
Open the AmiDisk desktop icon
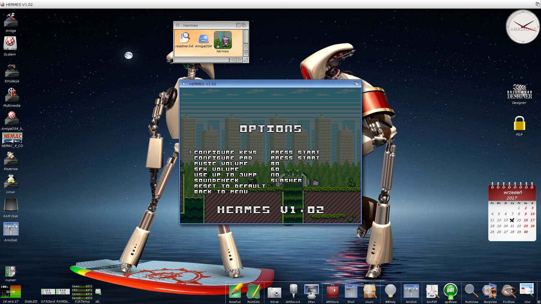[11, 229]
